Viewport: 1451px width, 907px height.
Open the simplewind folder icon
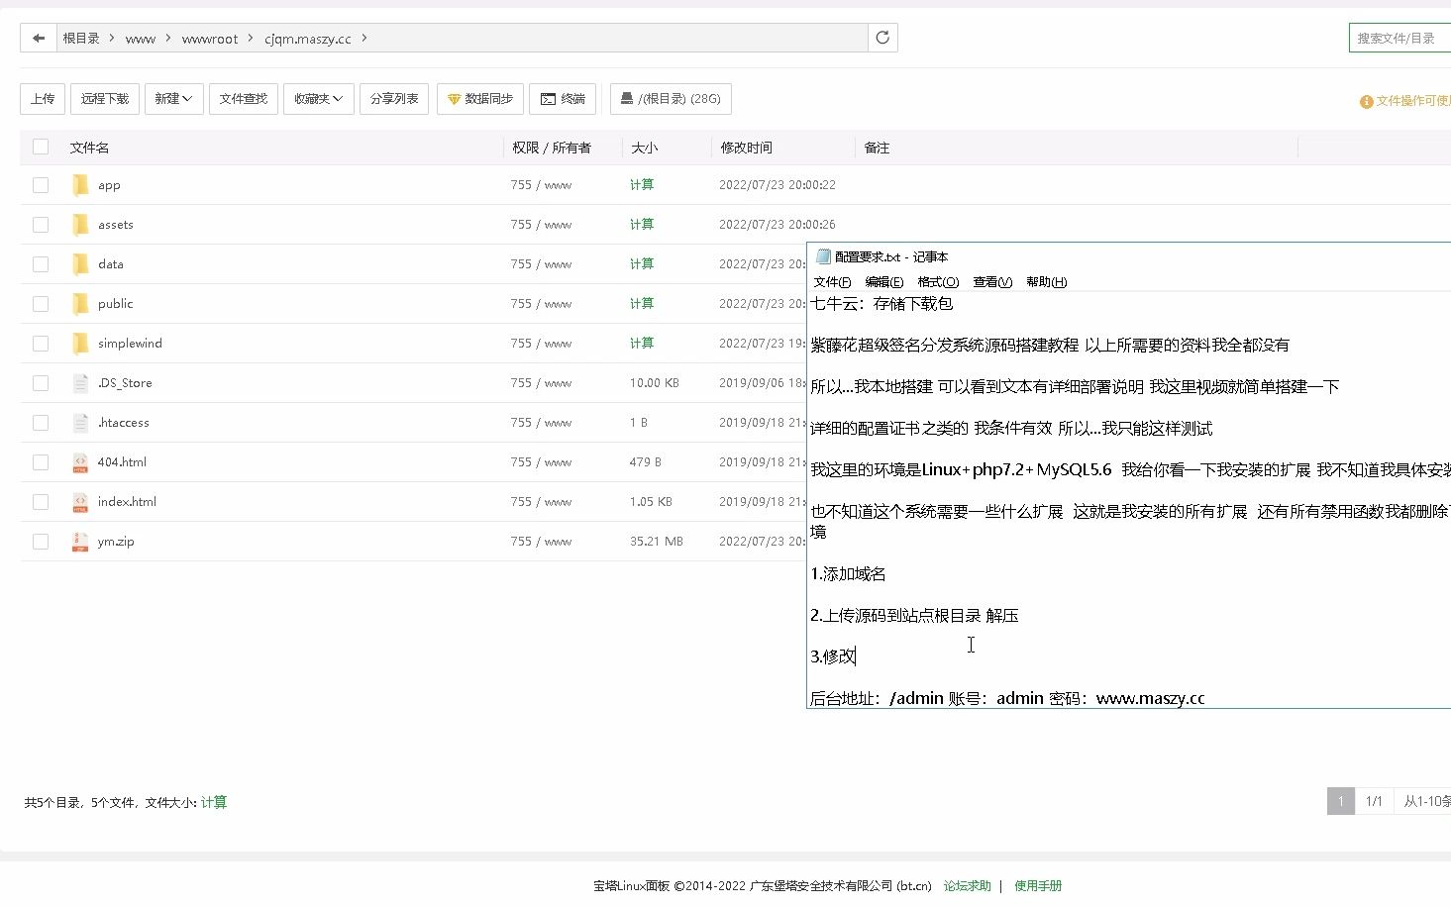(x=80, y=344)
